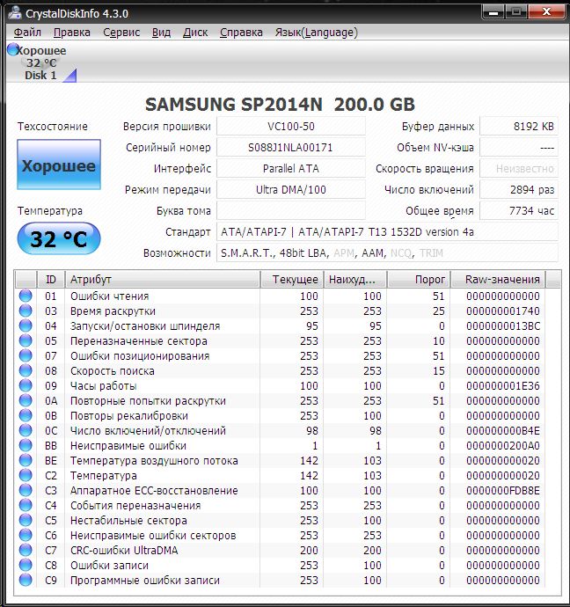
Task: Click raw value 000000200A0
Action: 502,445
